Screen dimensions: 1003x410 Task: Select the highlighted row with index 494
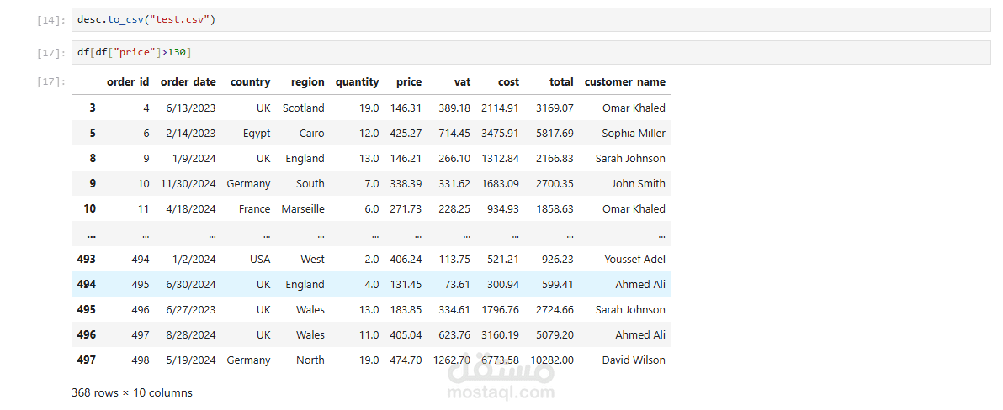(371, 284)
